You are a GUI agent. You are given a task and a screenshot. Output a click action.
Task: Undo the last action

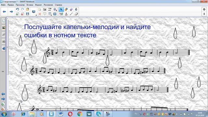(x=17, y=9)
